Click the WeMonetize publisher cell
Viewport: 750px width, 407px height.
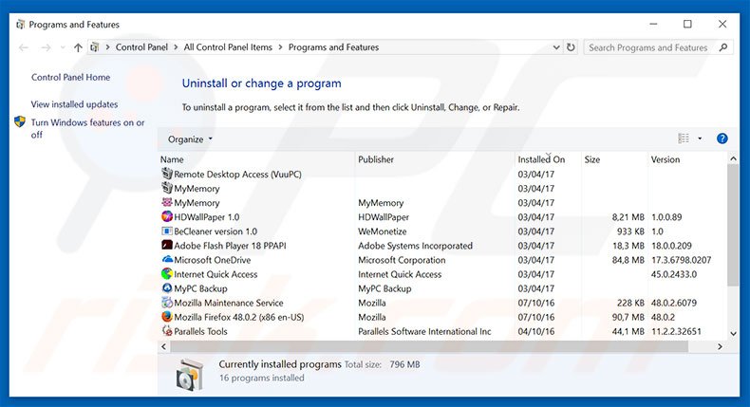point(383,231)
